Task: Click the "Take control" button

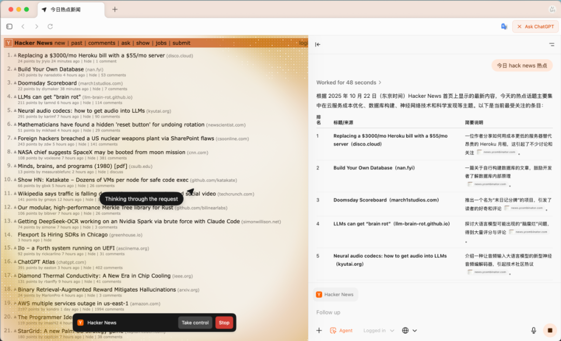Action: coord(195,323)
